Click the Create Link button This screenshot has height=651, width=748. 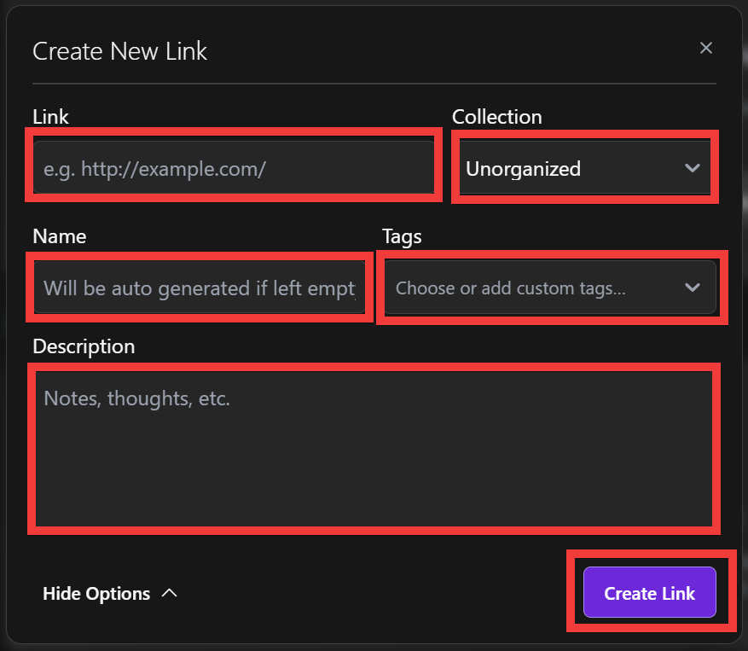(x=649, y=593)
